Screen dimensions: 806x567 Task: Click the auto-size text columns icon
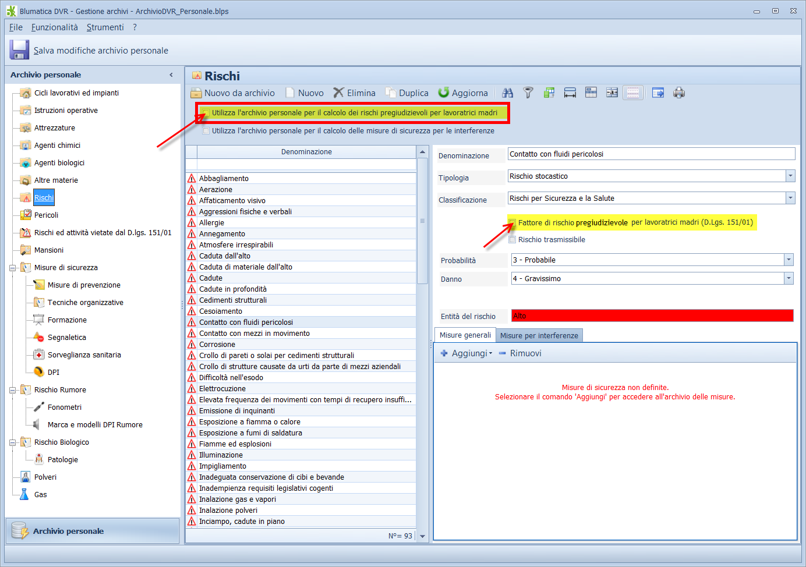tap(612, 93)
